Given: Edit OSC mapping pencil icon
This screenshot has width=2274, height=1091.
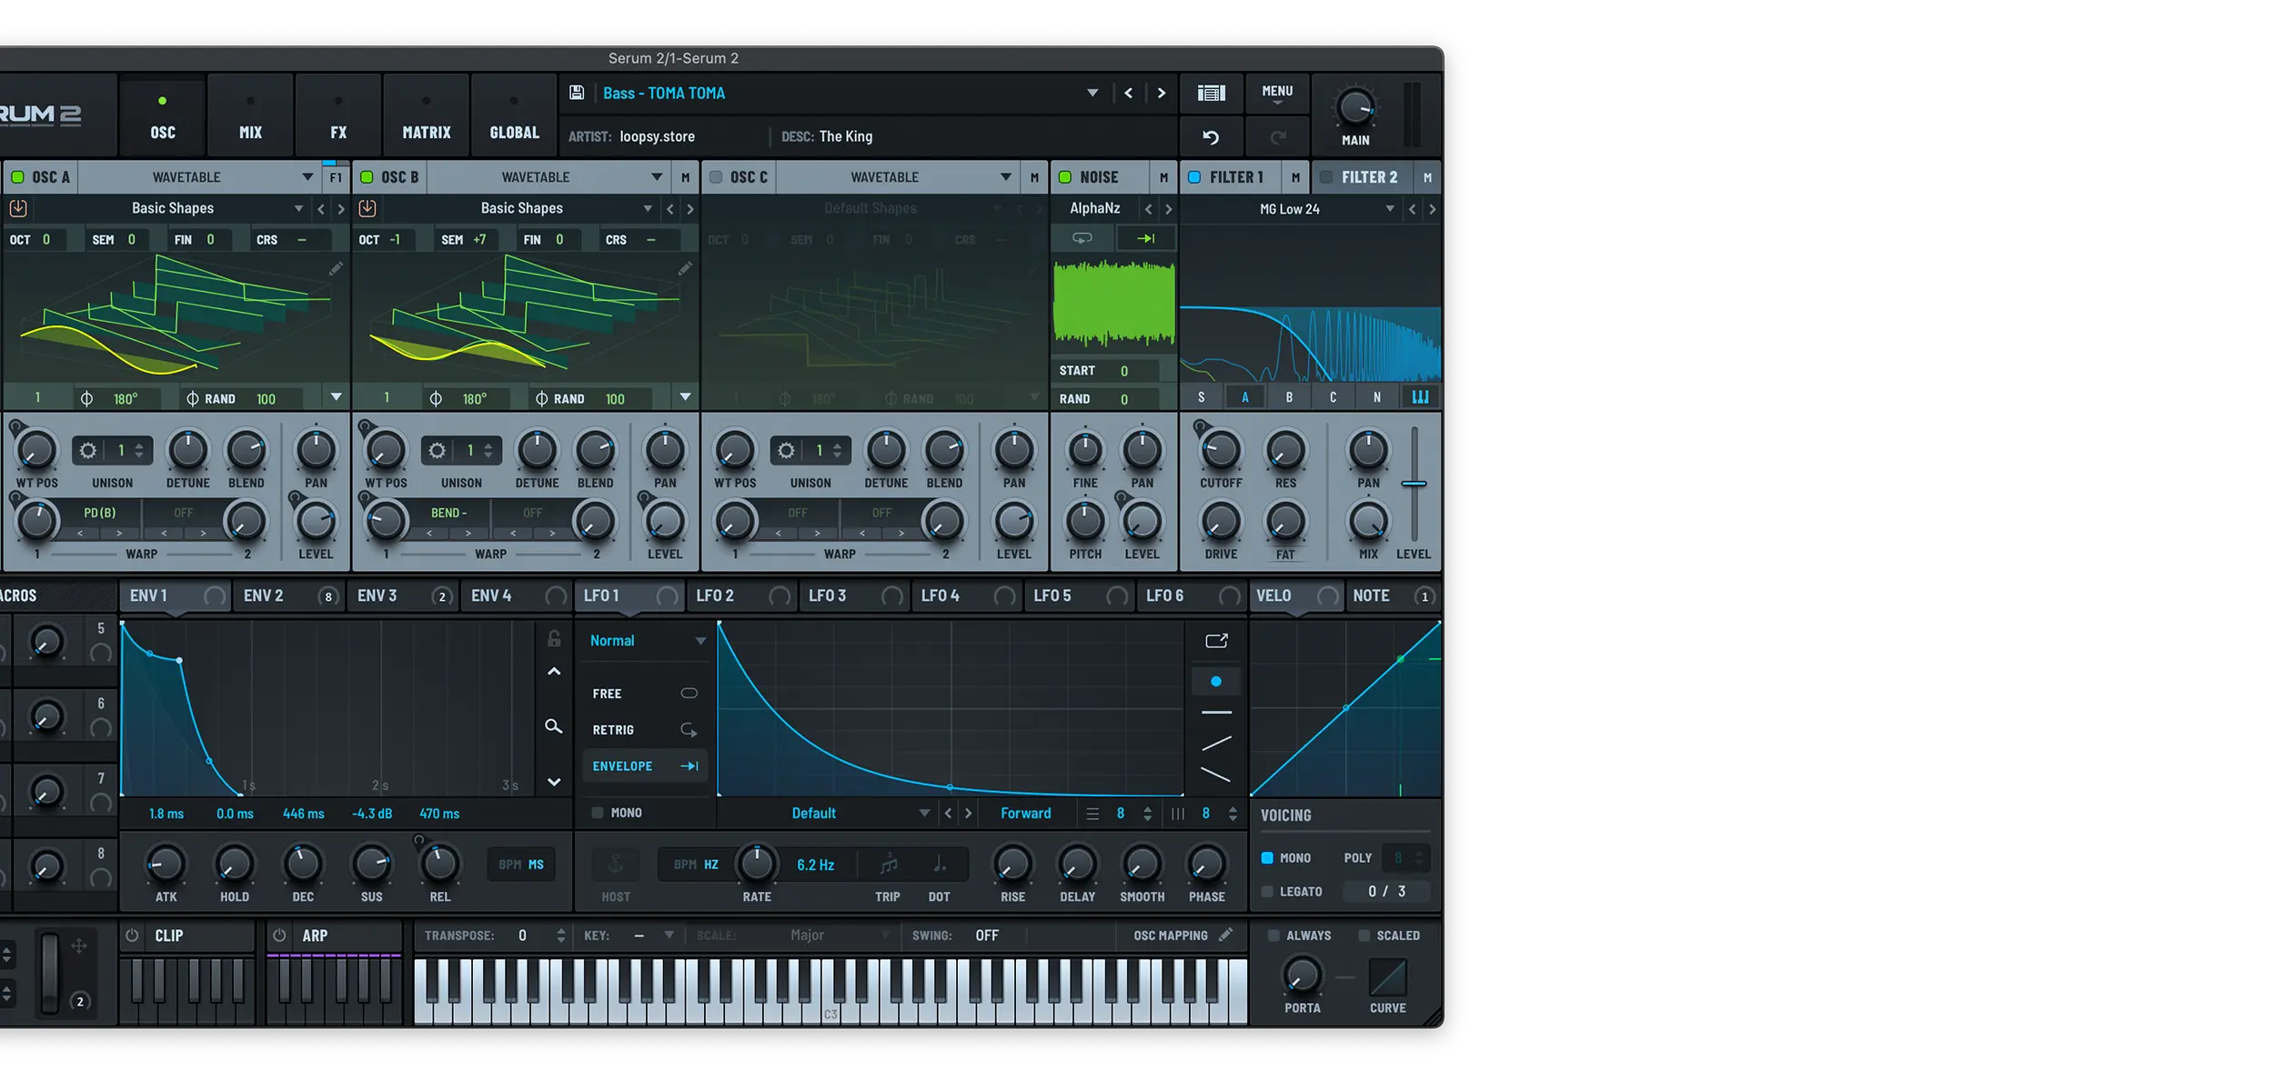Looking at the screenshot, I should (x=1225, y=935).
